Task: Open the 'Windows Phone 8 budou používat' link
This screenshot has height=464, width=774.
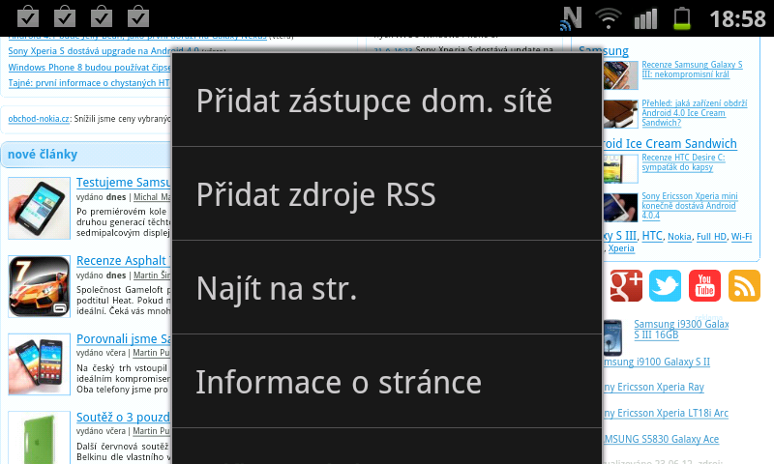Action: pyautogui.click(x=89, y=68)
